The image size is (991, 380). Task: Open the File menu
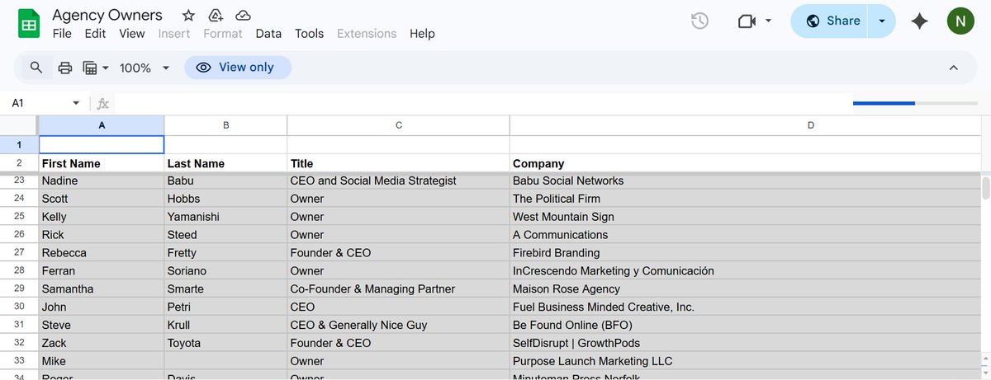tap(62, 34)
